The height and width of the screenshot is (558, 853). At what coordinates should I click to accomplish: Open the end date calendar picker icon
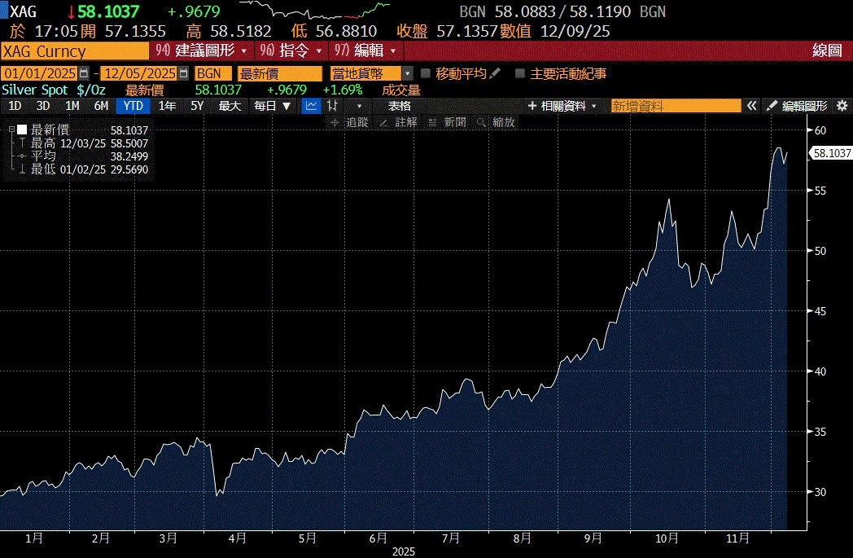tap(182, 73)
